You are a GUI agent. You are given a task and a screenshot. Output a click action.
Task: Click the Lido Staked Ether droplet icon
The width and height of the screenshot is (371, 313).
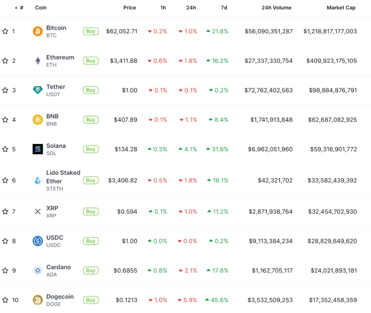click(x=37, y=180)
